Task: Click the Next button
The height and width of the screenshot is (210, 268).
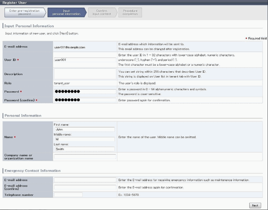Action: point(255,205)
